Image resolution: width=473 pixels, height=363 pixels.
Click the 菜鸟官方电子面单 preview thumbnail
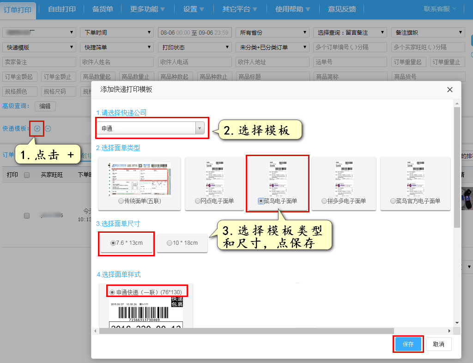click(415, 179)
